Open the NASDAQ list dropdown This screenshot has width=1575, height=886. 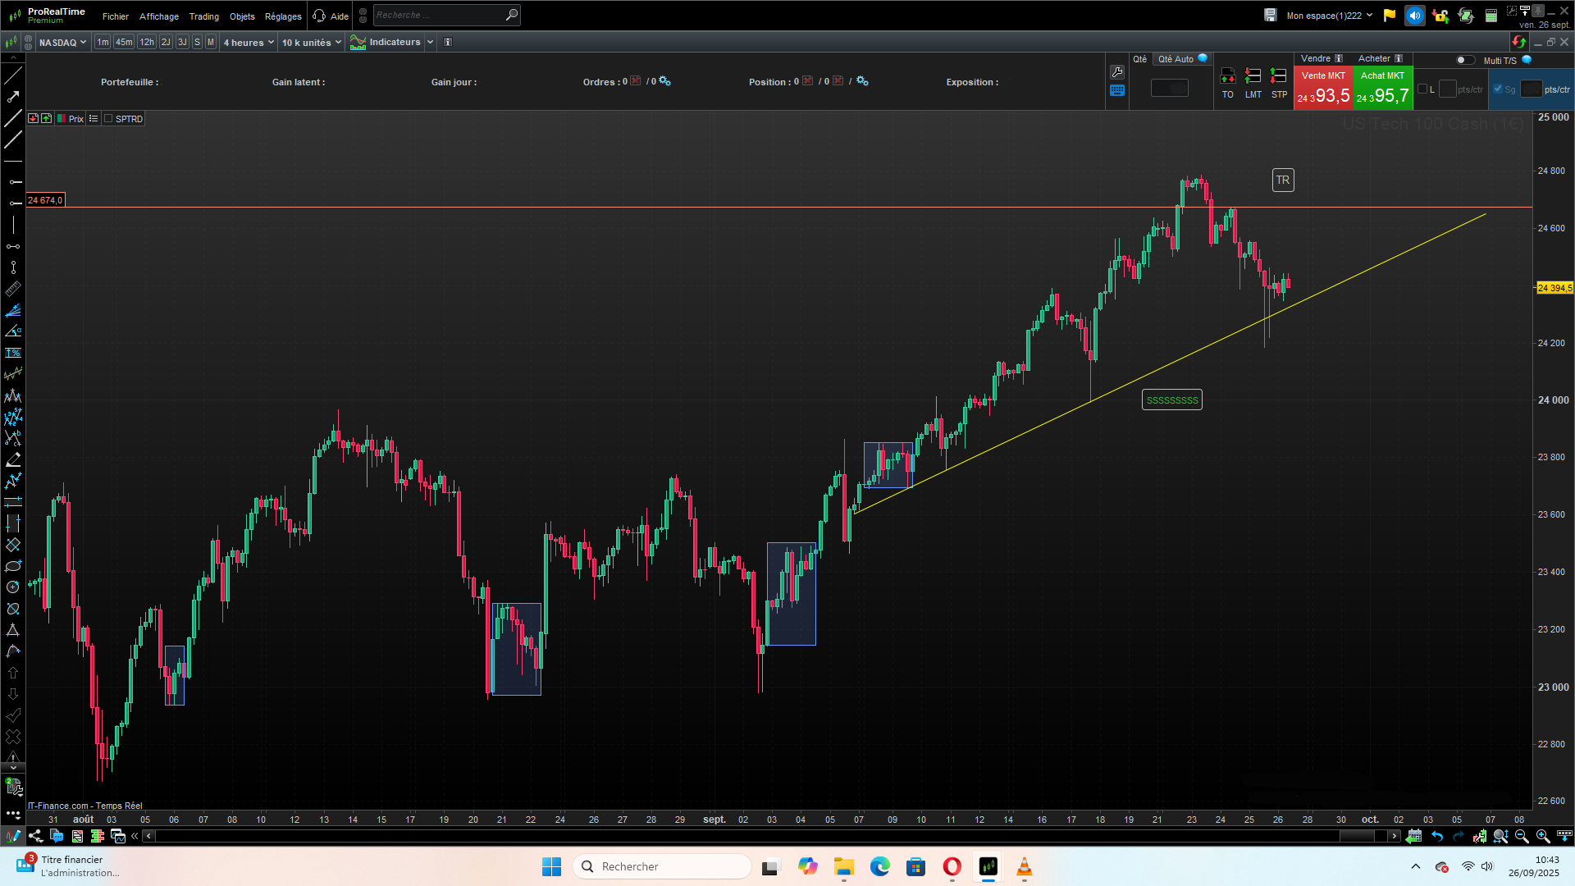coord(62,43)
